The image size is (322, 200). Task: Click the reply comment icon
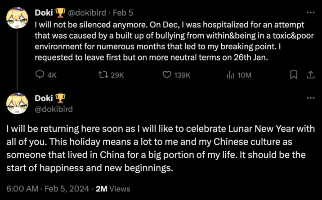coord(40,75)
